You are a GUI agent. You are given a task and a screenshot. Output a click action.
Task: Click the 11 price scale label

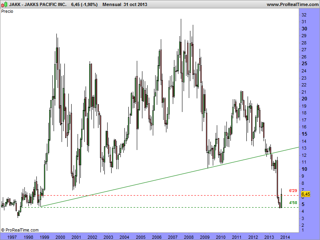coord(304,162)
